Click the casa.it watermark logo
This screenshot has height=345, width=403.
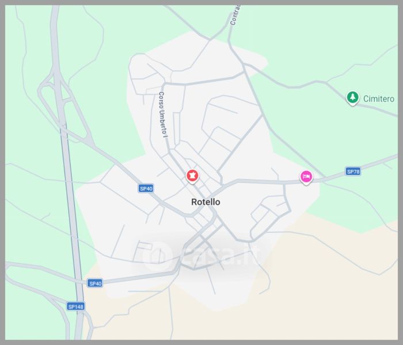click(x=200, y=254)
